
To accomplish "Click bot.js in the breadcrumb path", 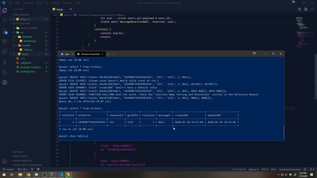I will click(67, 15).
